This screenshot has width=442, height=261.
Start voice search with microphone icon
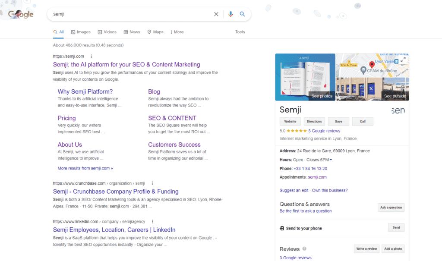[230, 14]
